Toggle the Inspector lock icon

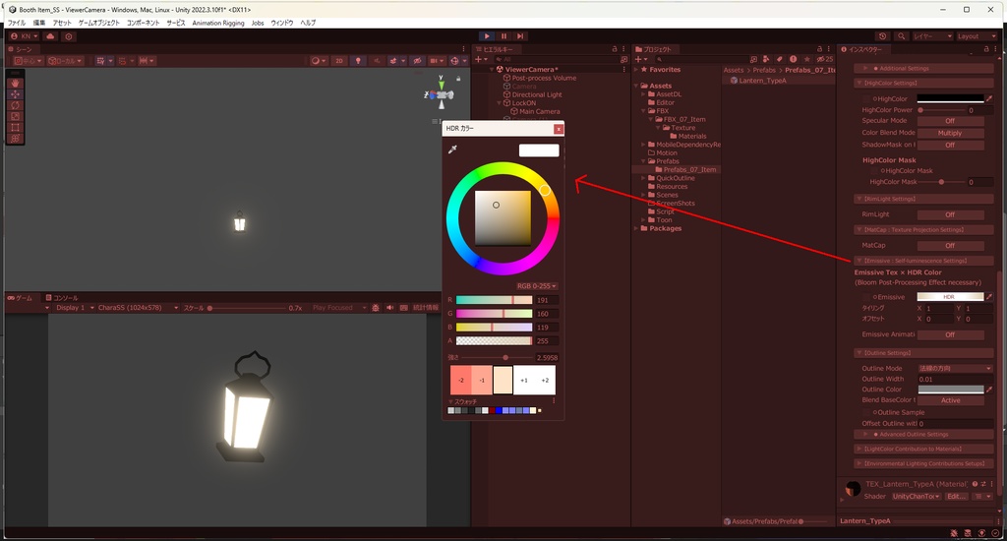[985, 49]
